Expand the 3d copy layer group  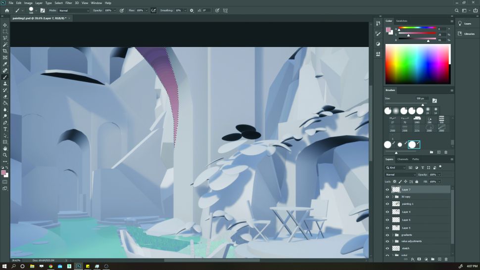click(x=392, y=197)
